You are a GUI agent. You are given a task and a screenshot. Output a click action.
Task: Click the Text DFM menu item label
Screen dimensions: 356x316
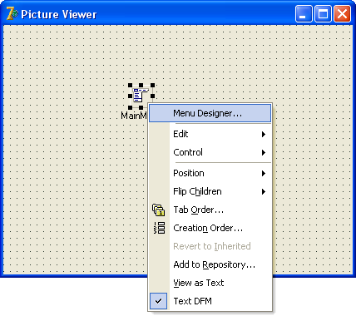point(193,301)
